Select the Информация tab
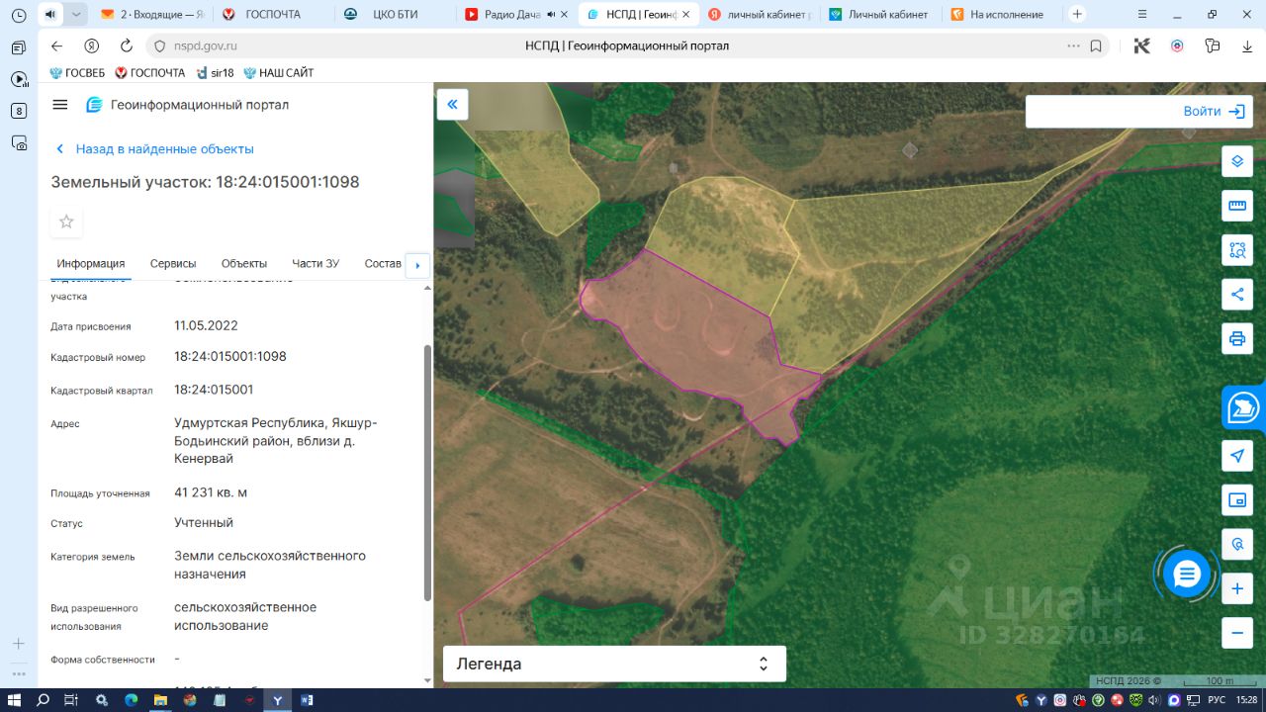Image resolution: width=1266 pixels, height=712 pixels. tap(91, 263)
